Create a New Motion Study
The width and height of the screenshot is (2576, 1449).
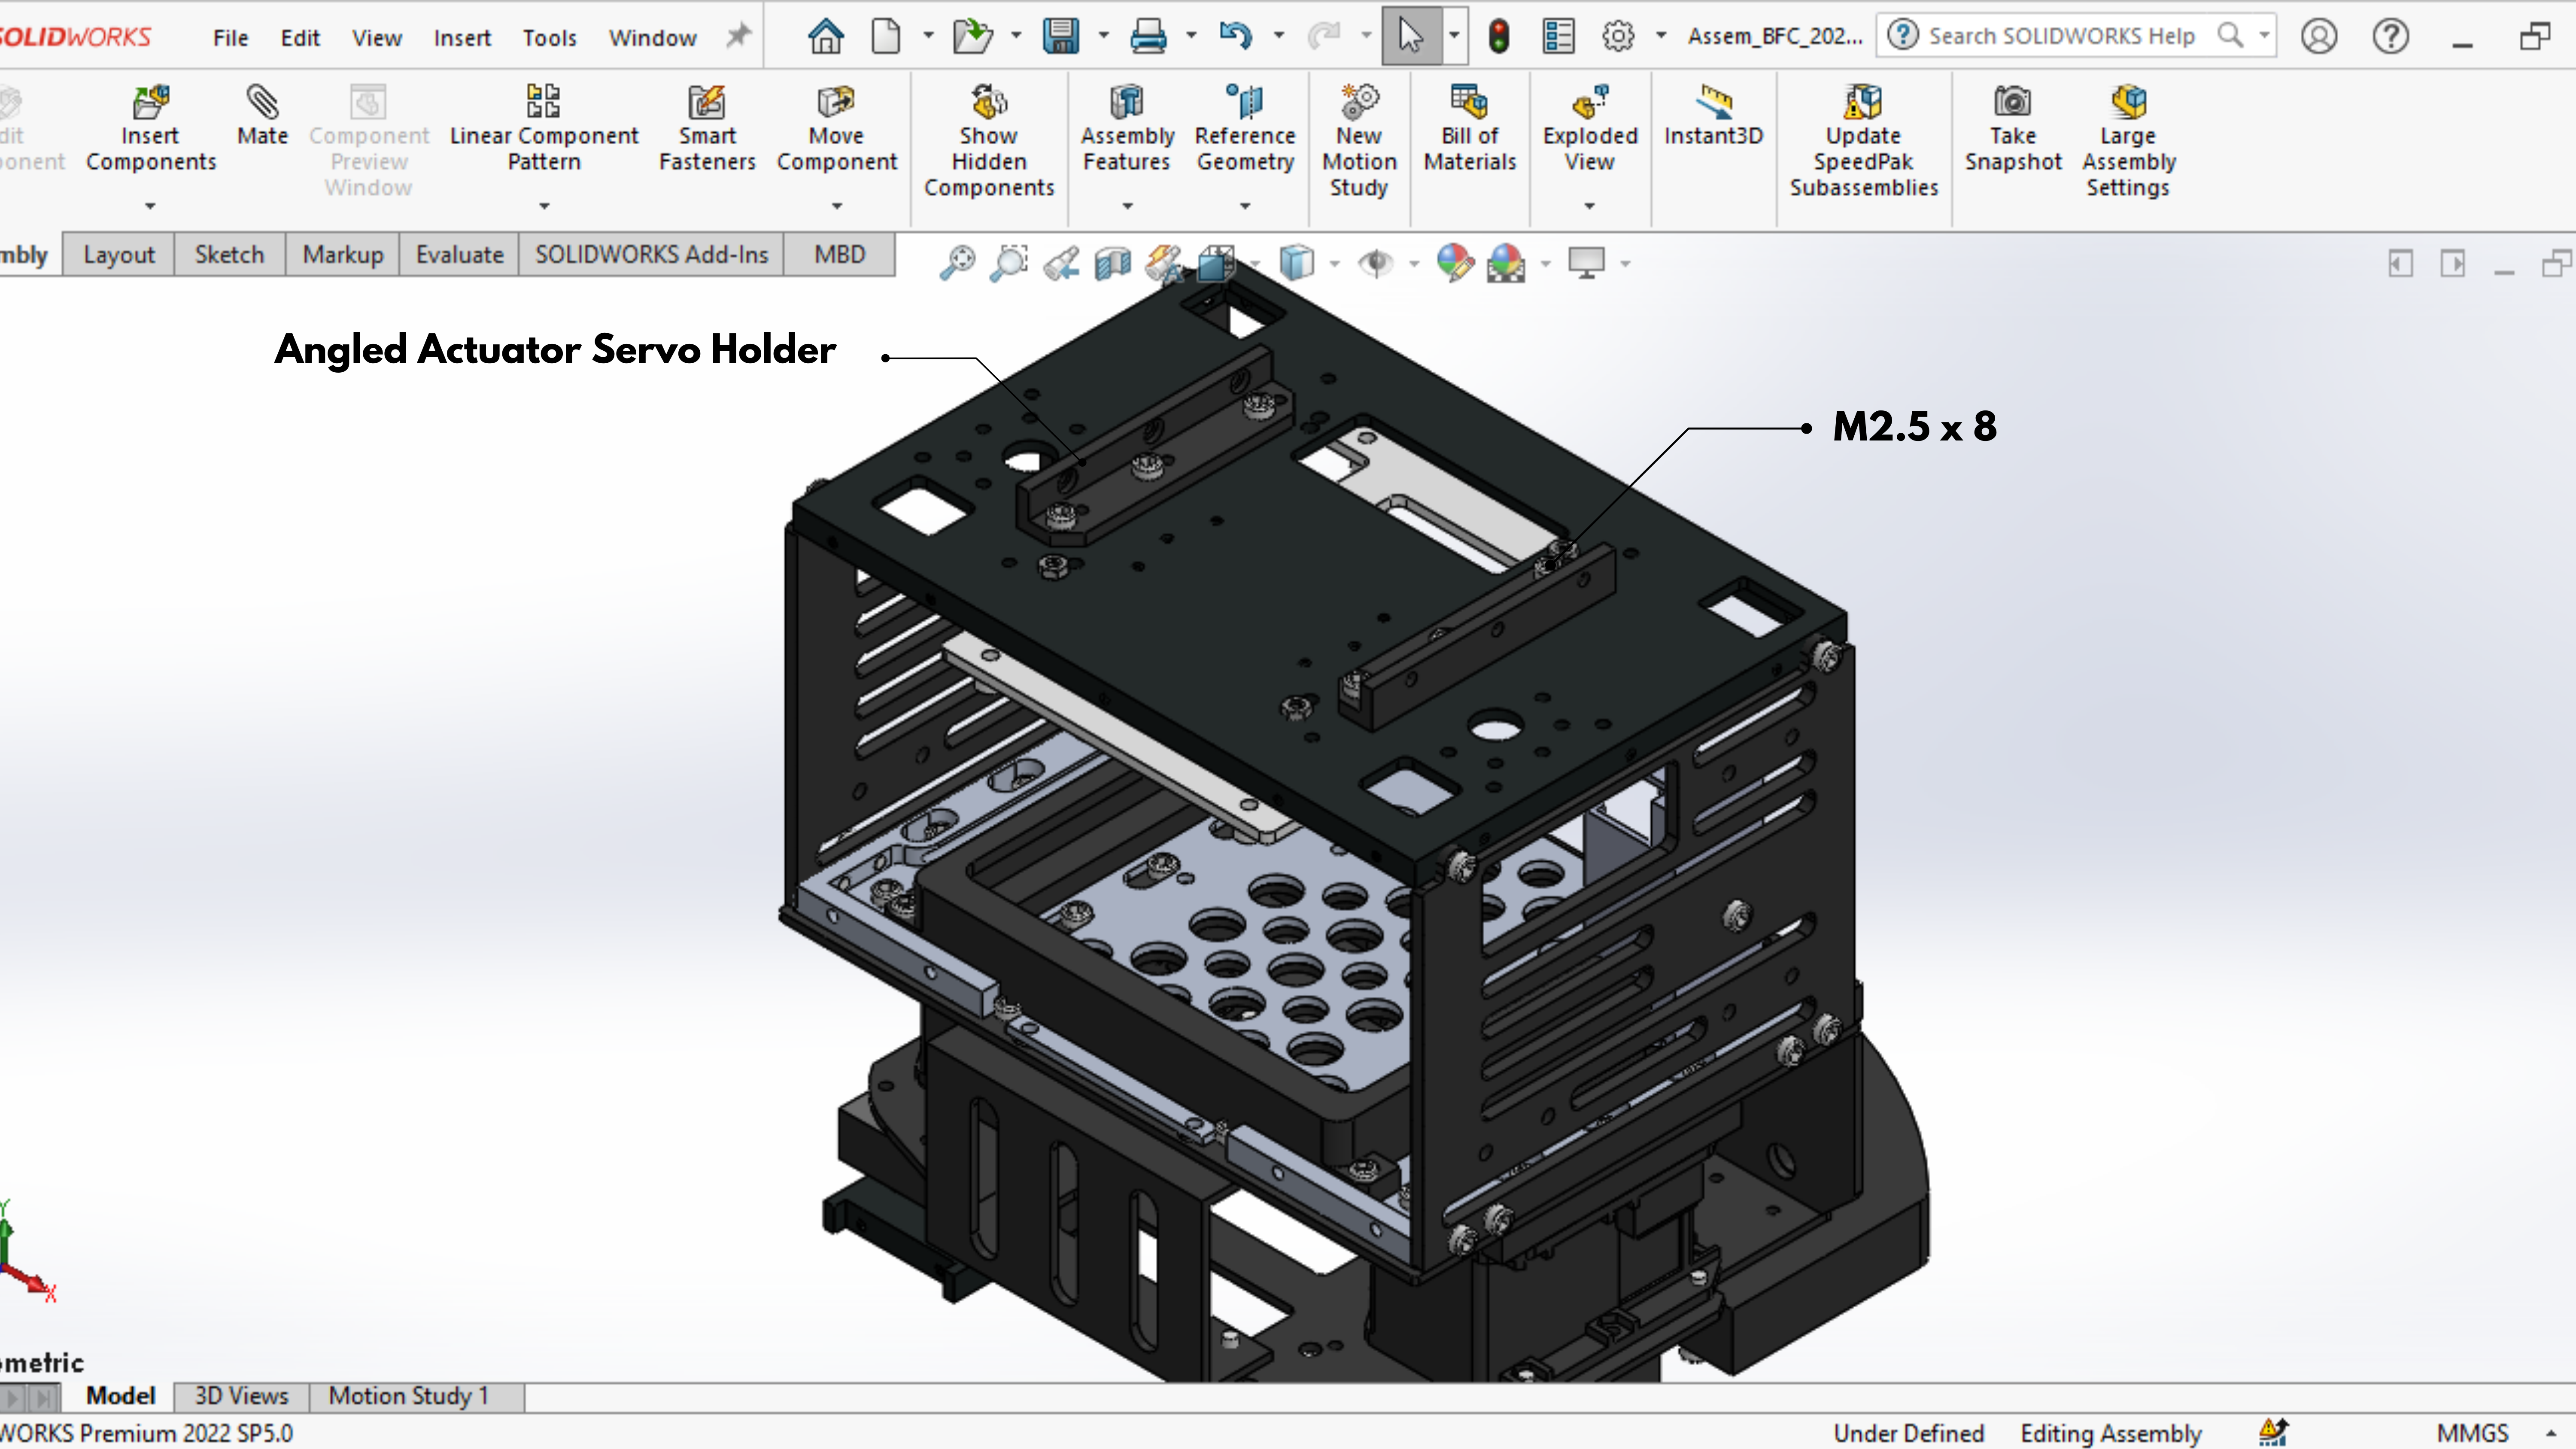coord(1359,142)
